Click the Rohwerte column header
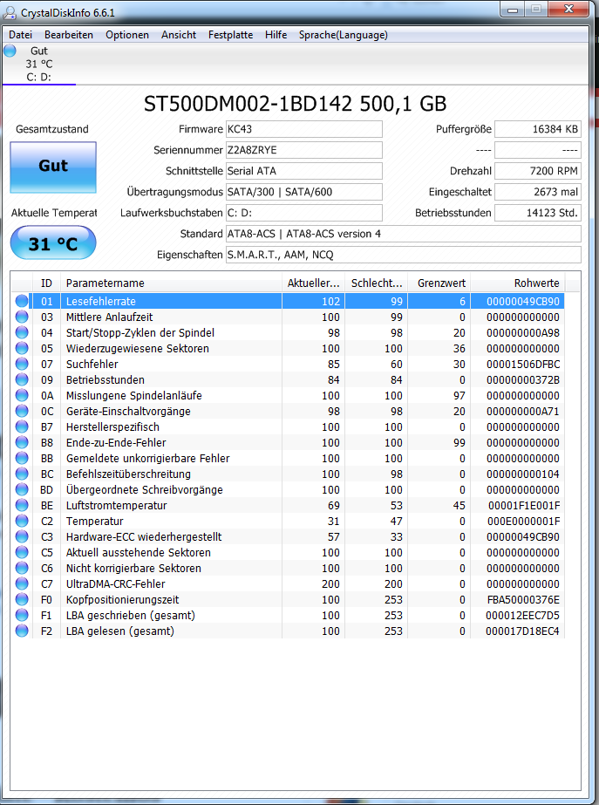 click(518, 283)
